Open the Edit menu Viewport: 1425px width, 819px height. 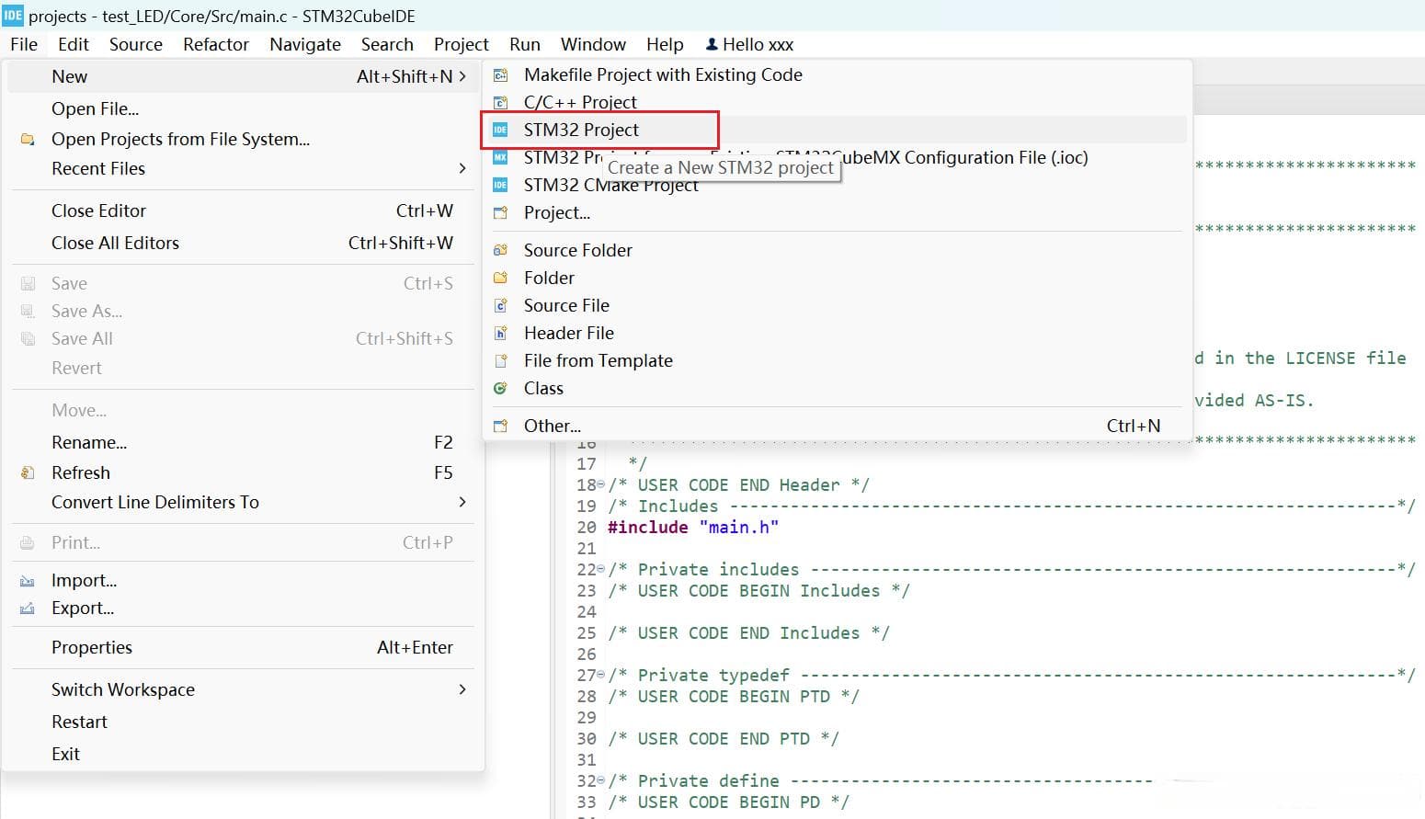tap(74, 44)
